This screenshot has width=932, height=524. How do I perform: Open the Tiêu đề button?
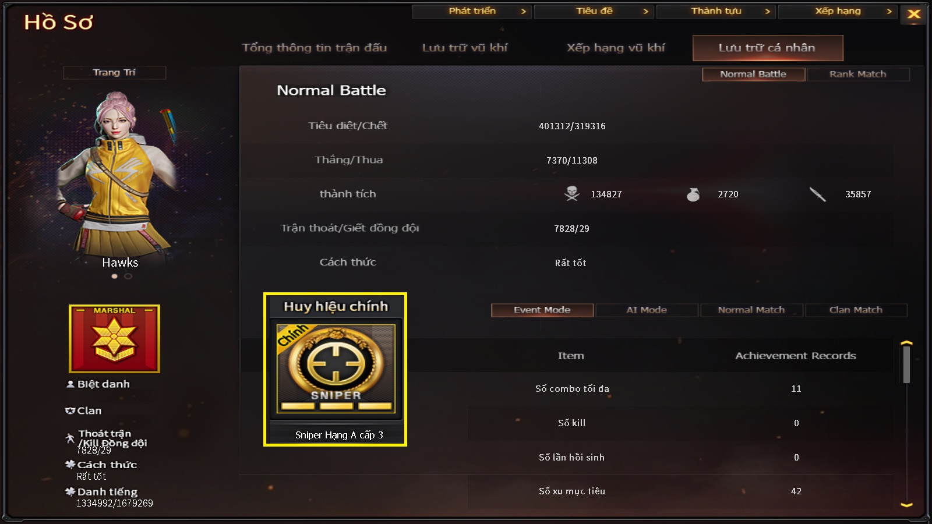pos(594,11)
